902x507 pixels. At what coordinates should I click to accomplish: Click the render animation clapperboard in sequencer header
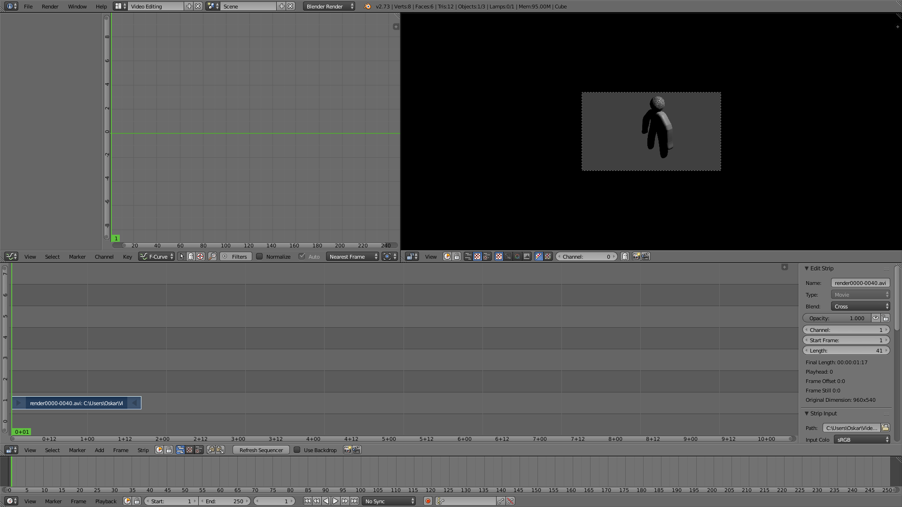357,450
